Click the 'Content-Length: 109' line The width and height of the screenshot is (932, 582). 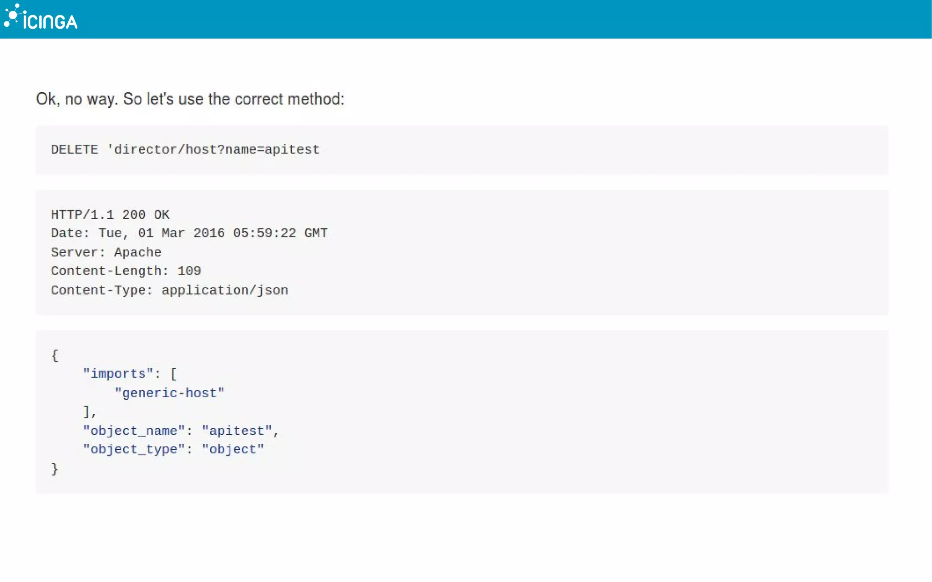click(x=126, y=271)
